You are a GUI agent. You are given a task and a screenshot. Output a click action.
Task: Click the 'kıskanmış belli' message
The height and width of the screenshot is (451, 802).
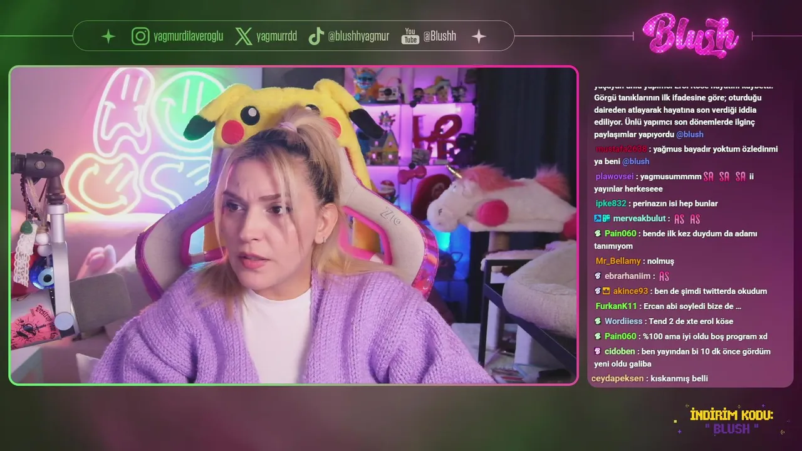click(x=679, y=378)
